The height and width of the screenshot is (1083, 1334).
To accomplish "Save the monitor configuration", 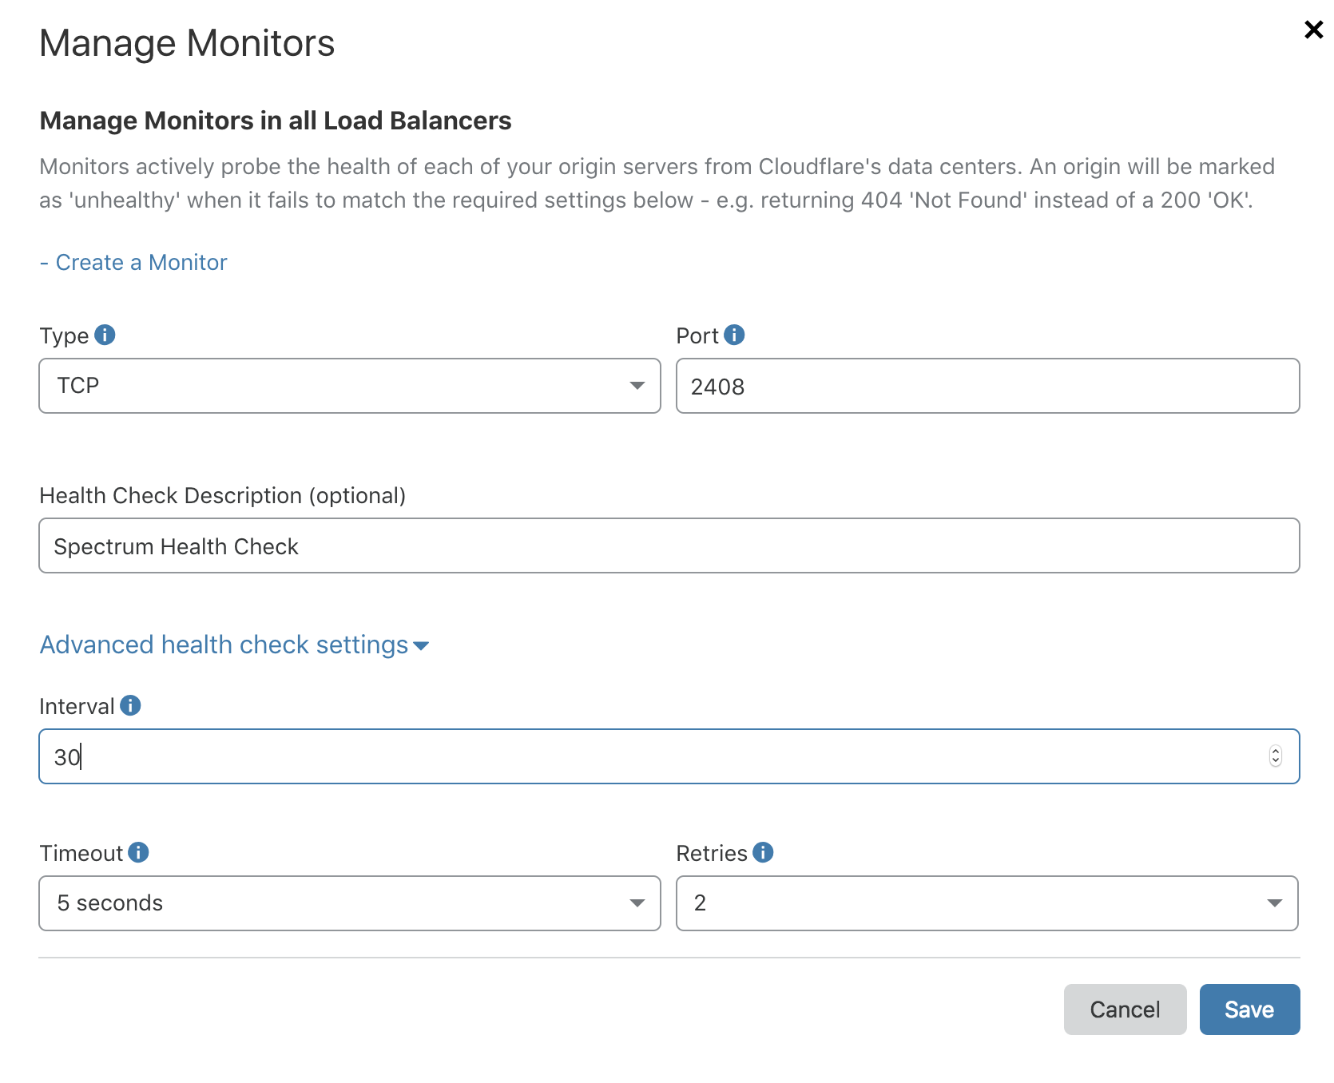I will (x=1249, y=1009).
